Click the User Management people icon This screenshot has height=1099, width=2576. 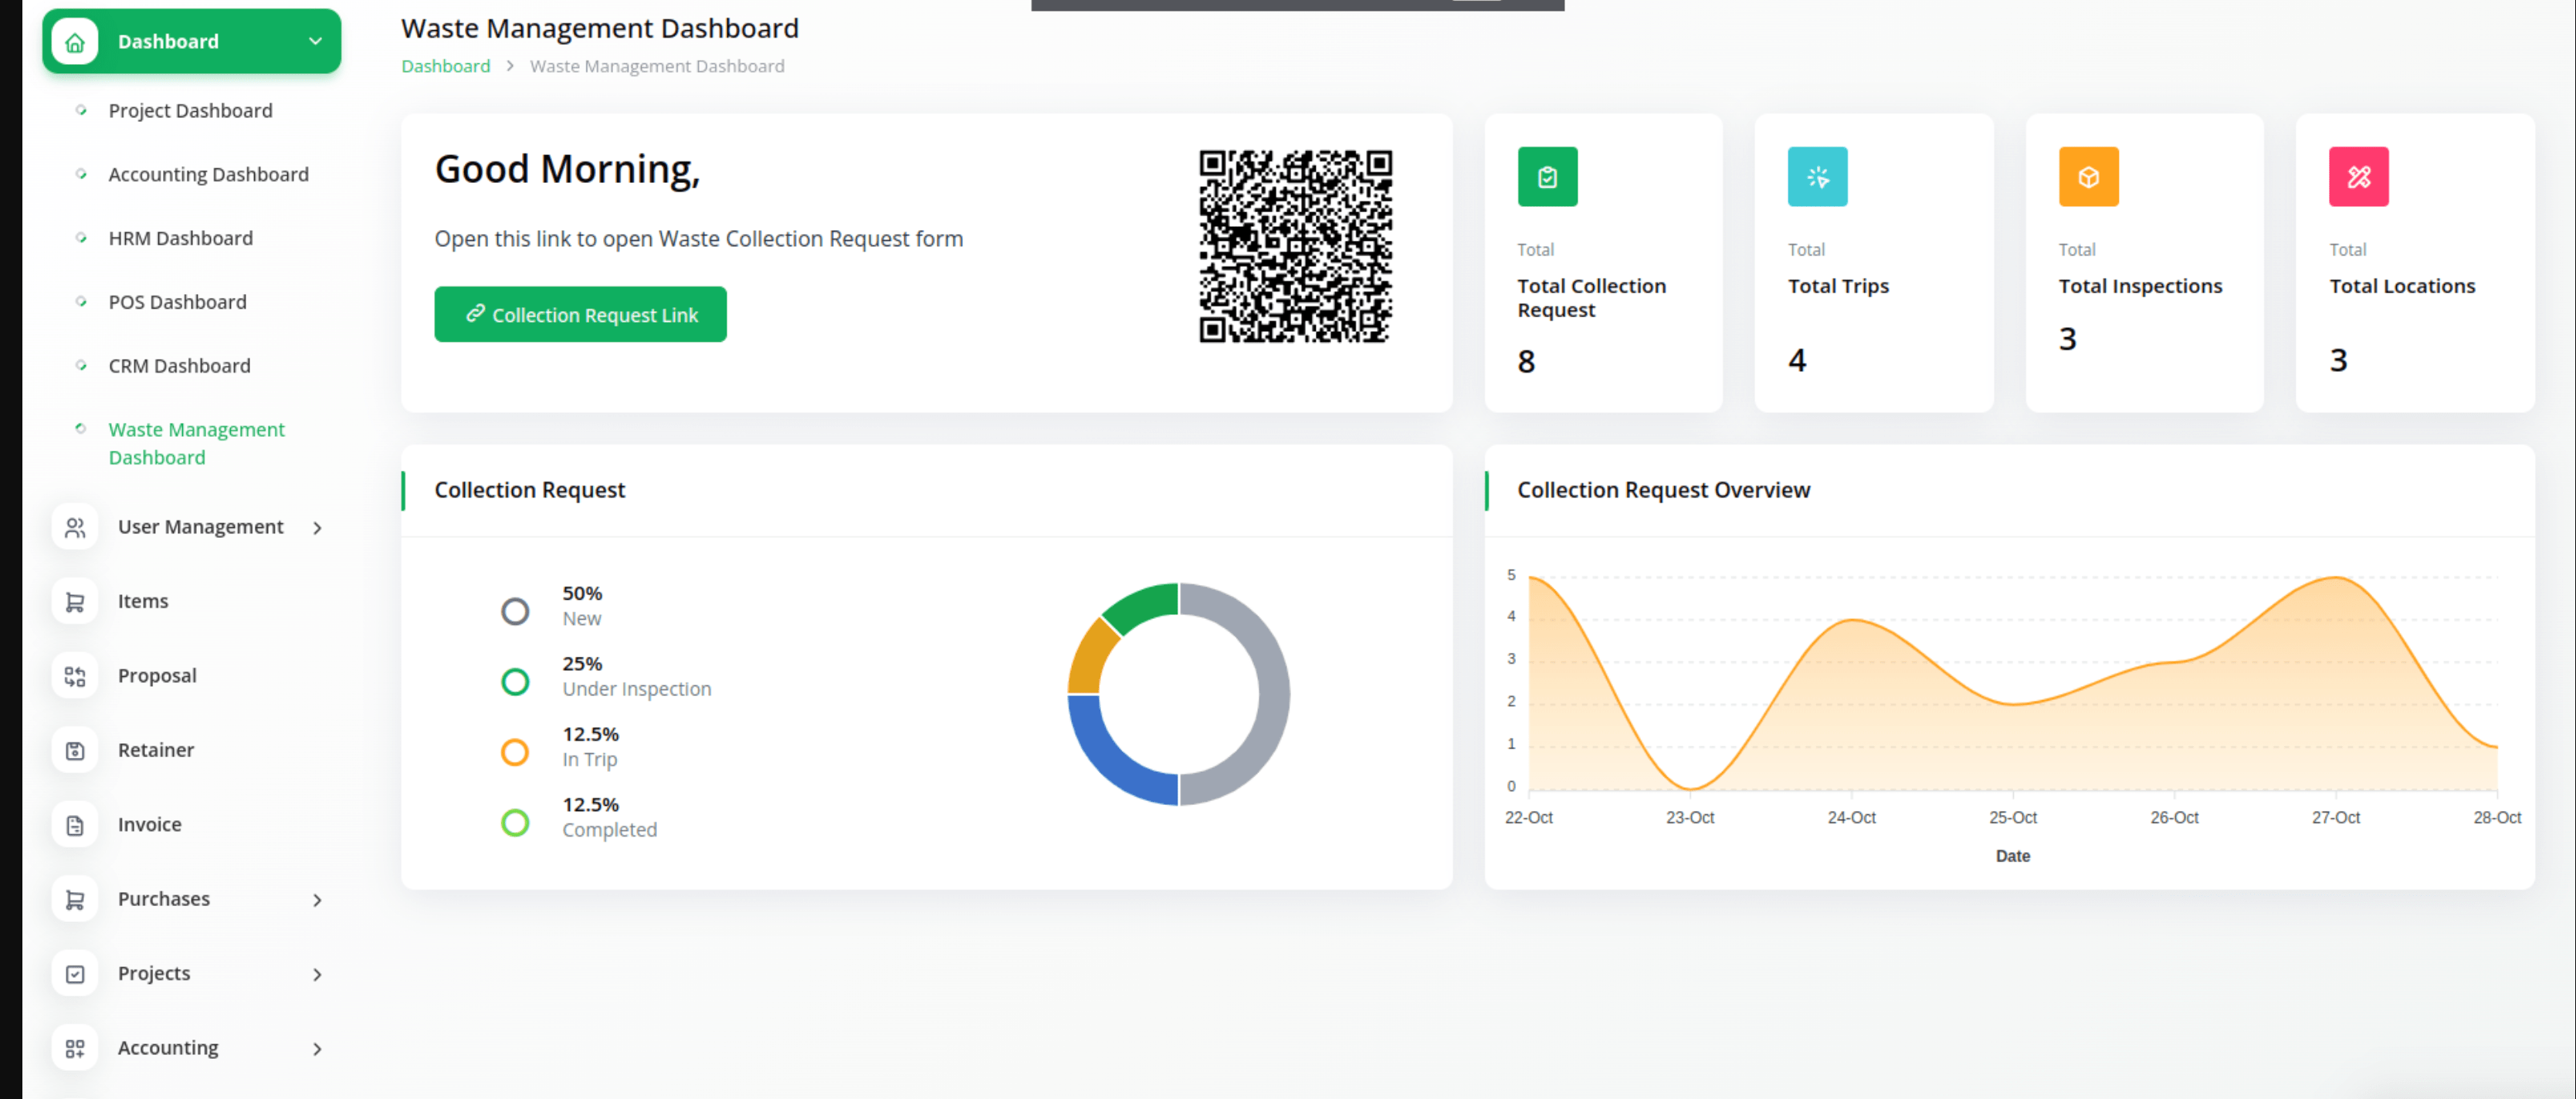[75, 528]
